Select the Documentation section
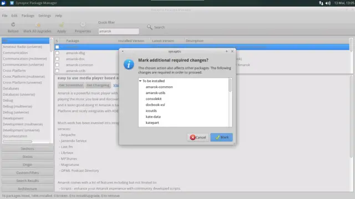This screenshot has height=199, width=355. 15,136
